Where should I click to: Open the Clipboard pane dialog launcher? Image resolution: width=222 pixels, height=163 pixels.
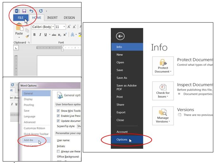pyautogui.click(x=29, y=42)
